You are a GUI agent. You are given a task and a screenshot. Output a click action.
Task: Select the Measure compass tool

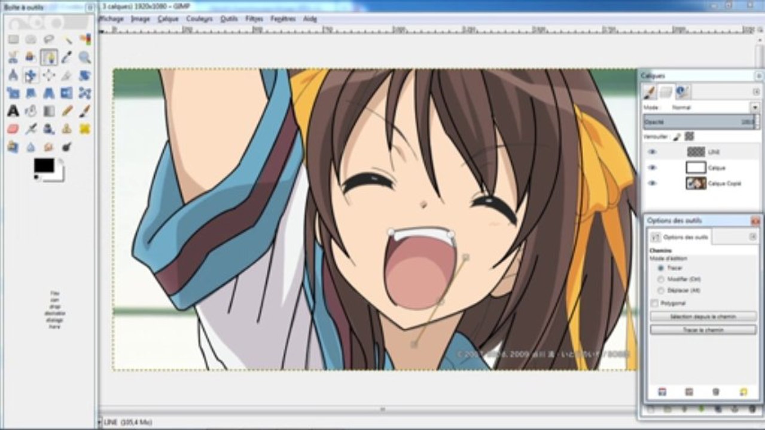tap(13, 75)
